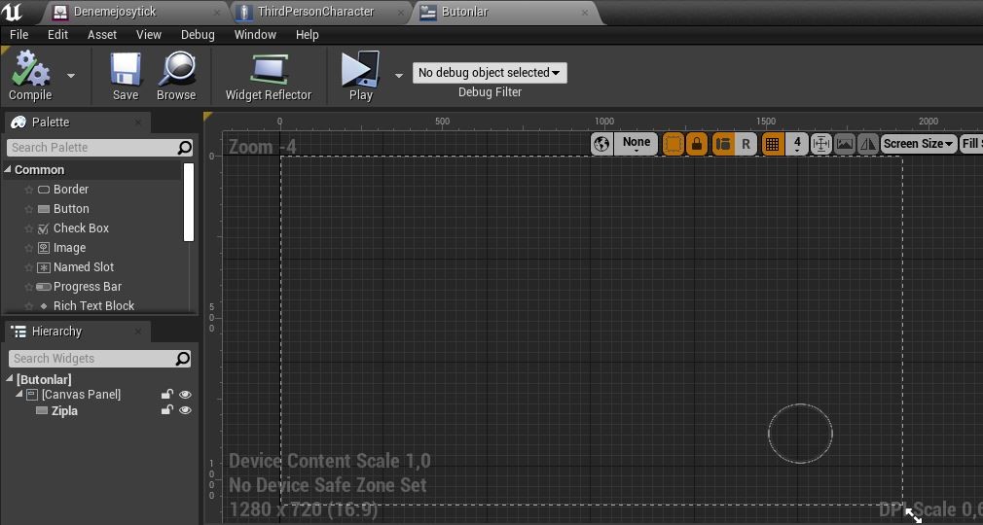Open Play options dropdown arrow
The height and width of the screenshot is (525, 983).
click(x=399, y=76)
